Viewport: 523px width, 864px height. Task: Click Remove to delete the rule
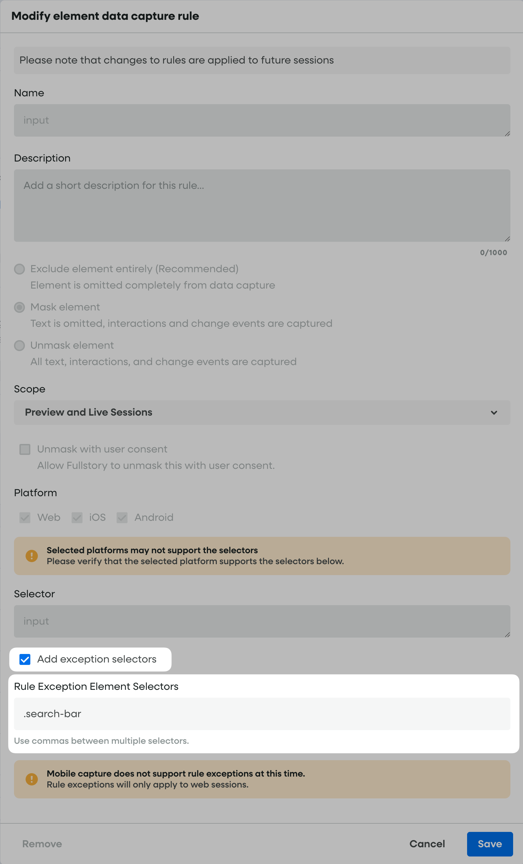42,844
